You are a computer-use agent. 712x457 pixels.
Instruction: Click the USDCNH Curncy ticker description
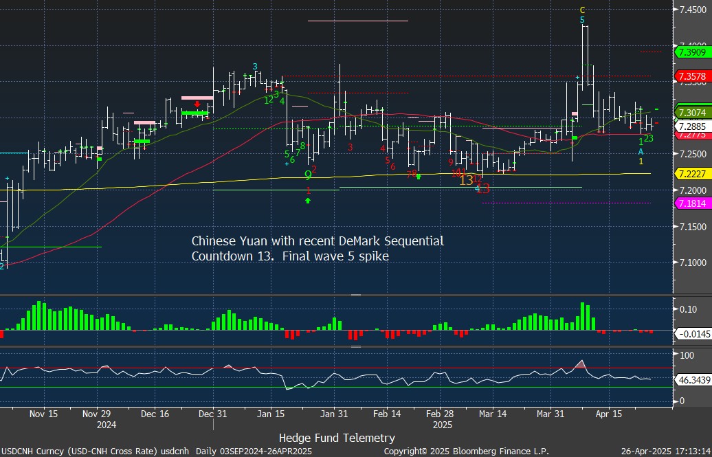96,451
